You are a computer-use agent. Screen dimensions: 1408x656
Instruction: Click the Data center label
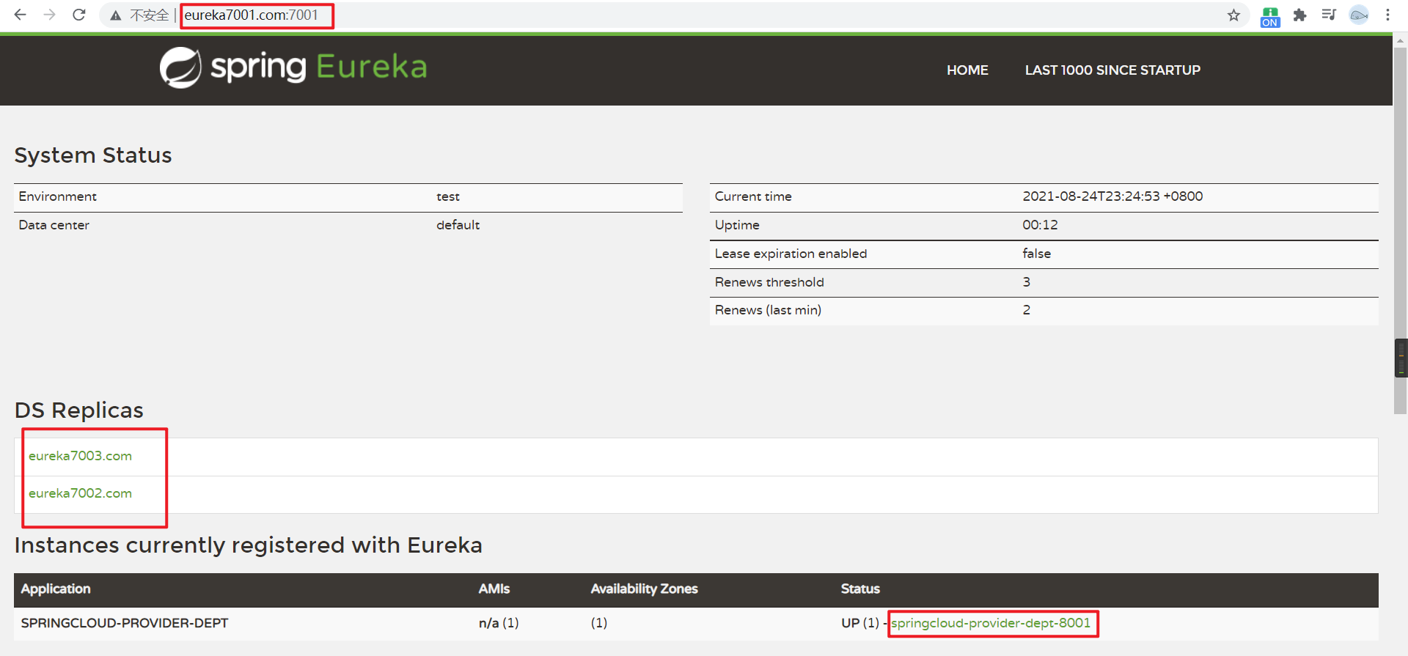click(54, 225)
